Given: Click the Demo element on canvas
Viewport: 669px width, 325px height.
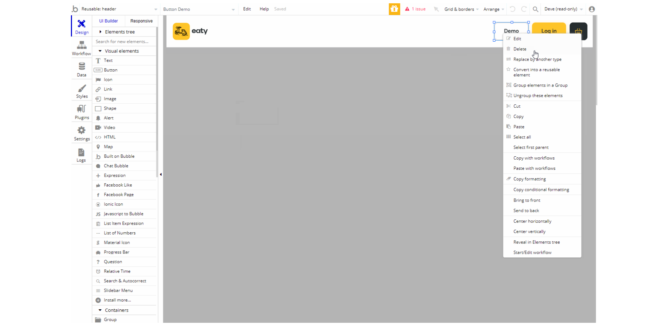Looking at the screenshot, I should [x=511, y=31].
